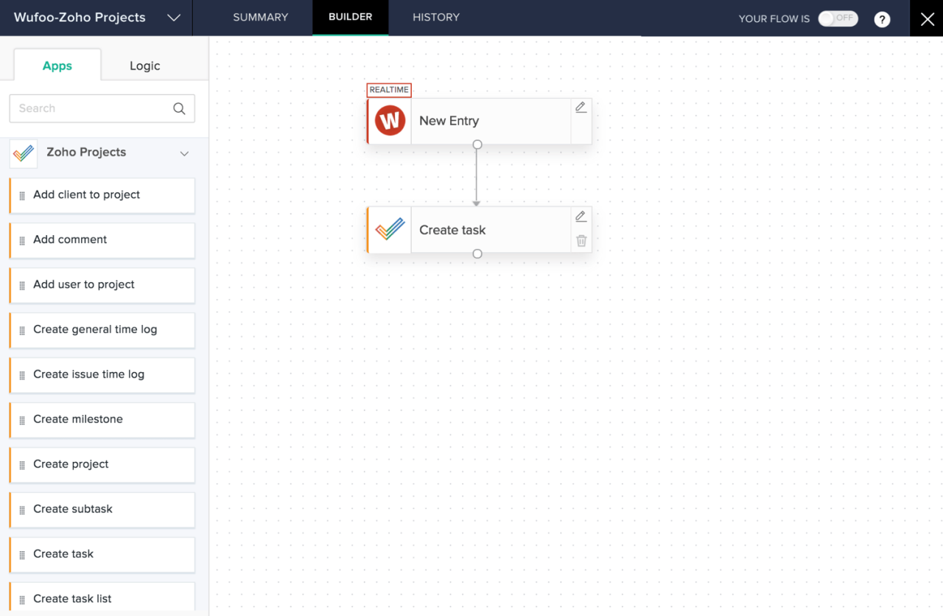Switch to the Logic panel
This screenshot has height=616, width=943.
[144, 66]
